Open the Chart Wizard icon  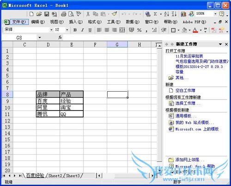[x=183, y=14]
